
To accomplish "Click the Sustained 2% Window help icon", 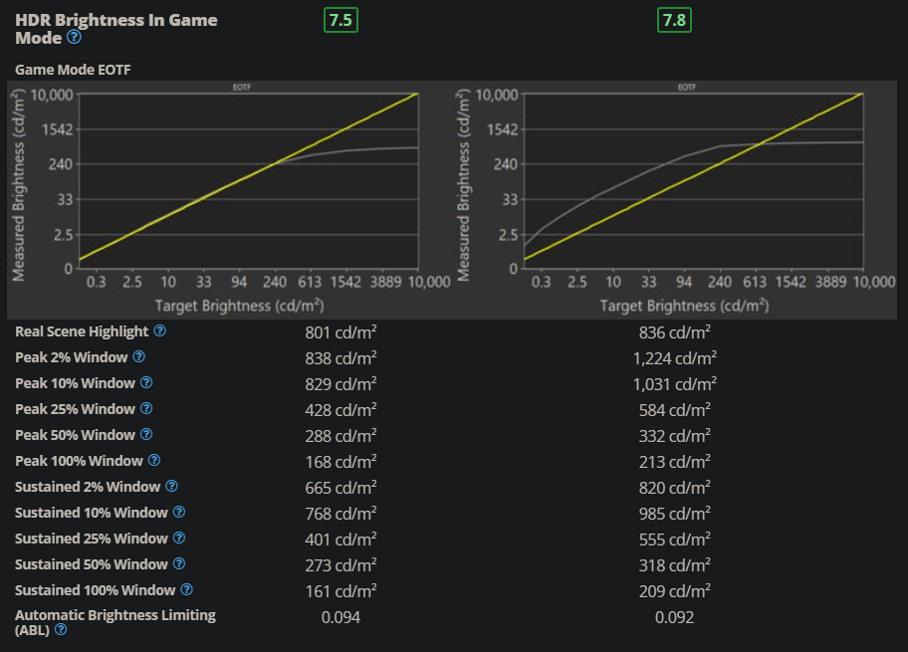I will tap(171, 487).
